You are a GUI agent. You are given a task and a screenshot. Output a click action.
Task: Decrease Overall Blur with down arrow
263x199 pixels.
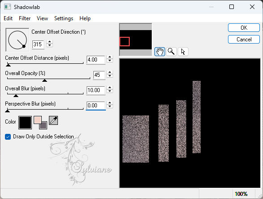(x=110, y=91)
